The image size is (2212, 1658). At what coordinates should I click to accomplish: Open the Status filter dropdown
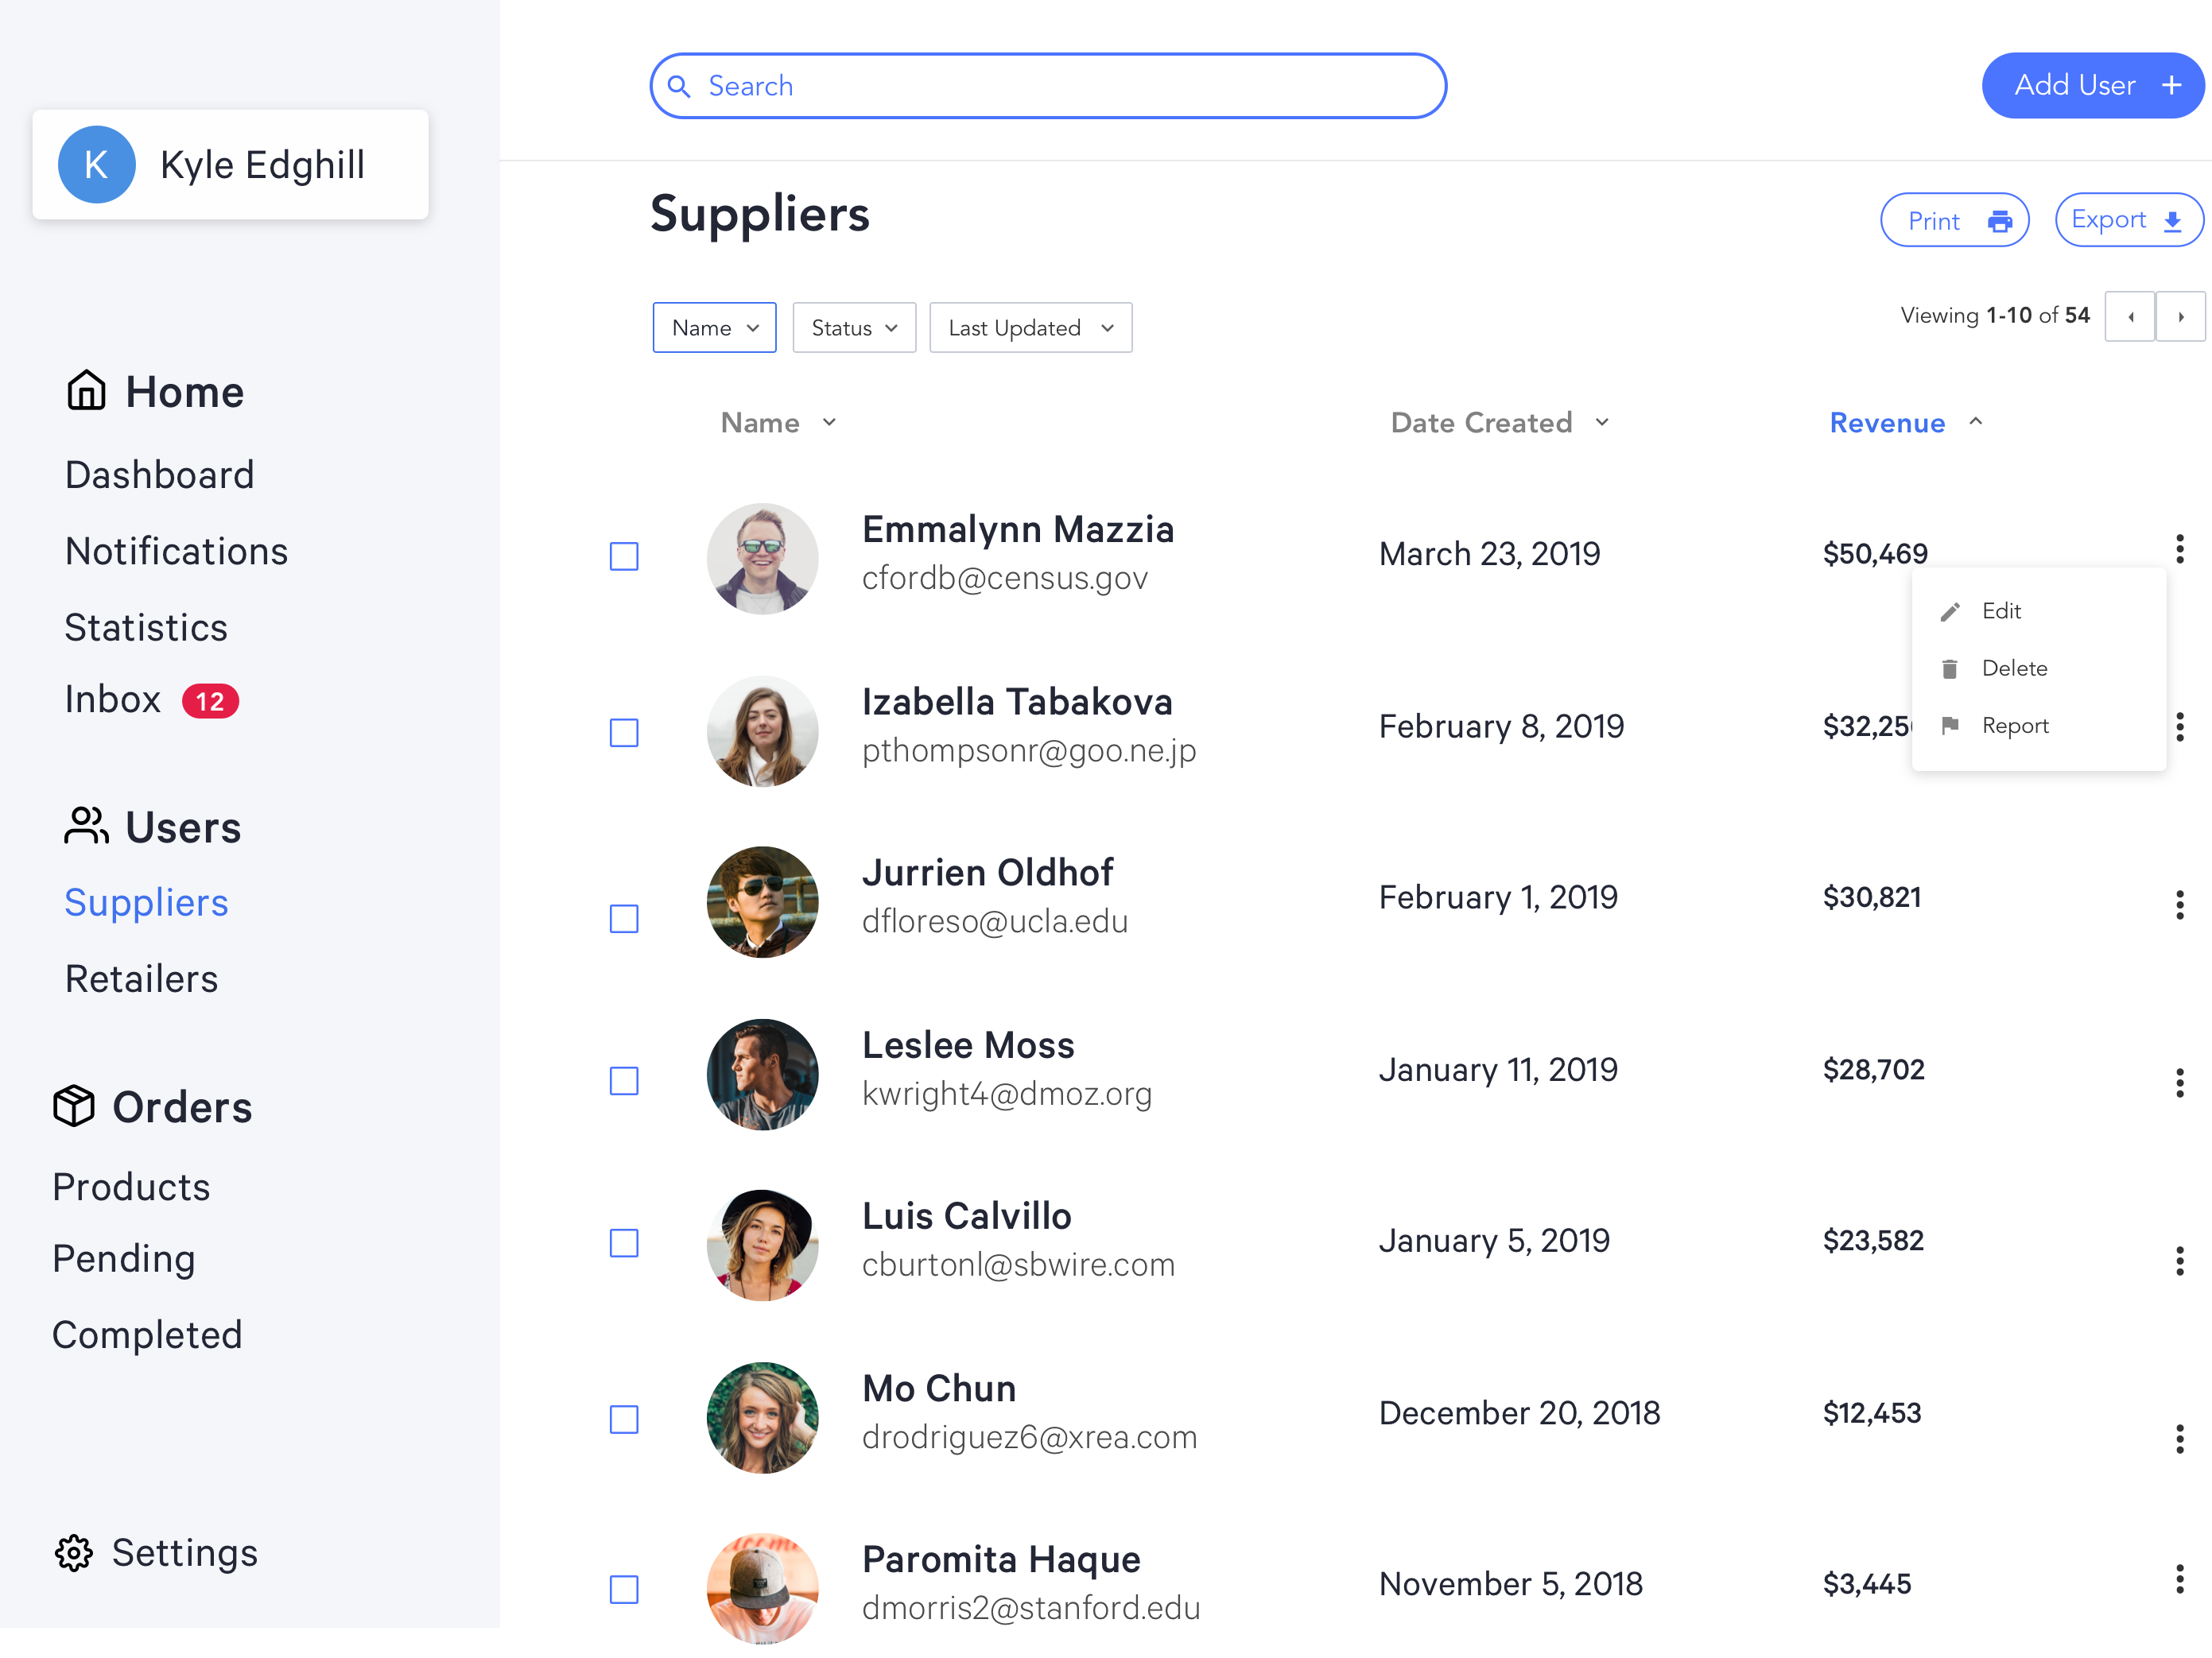click(x=853, y=327)
